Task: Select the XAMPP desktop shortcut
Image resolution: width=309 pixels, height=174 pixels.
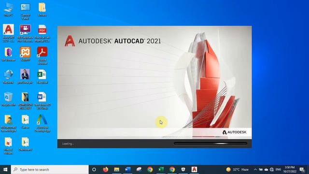Action: click(x=26, y=54)
